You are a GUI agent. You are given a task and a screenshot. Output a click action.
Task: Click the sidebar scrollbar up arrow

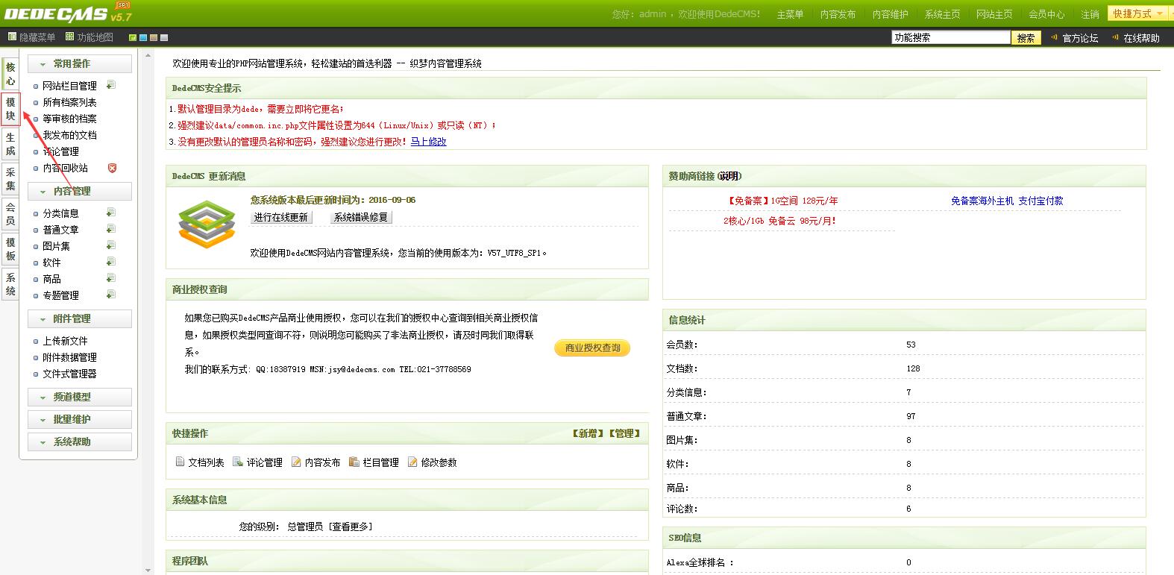click(148, 56)
